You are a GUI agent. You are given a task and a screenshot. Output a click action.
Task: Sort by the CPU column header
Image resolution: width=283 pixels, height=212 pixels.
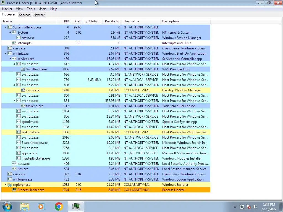click(x=77, y=21)
